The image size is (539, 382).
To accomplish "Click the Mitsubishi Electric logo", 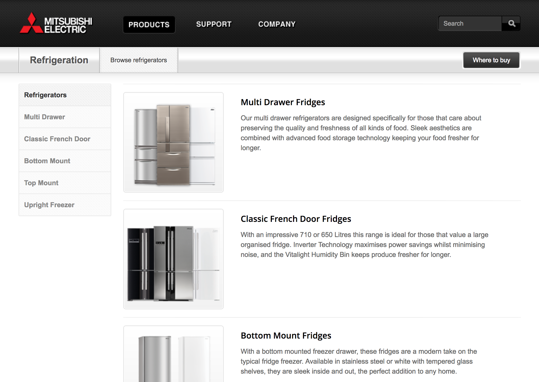I will tap(56, 23).
